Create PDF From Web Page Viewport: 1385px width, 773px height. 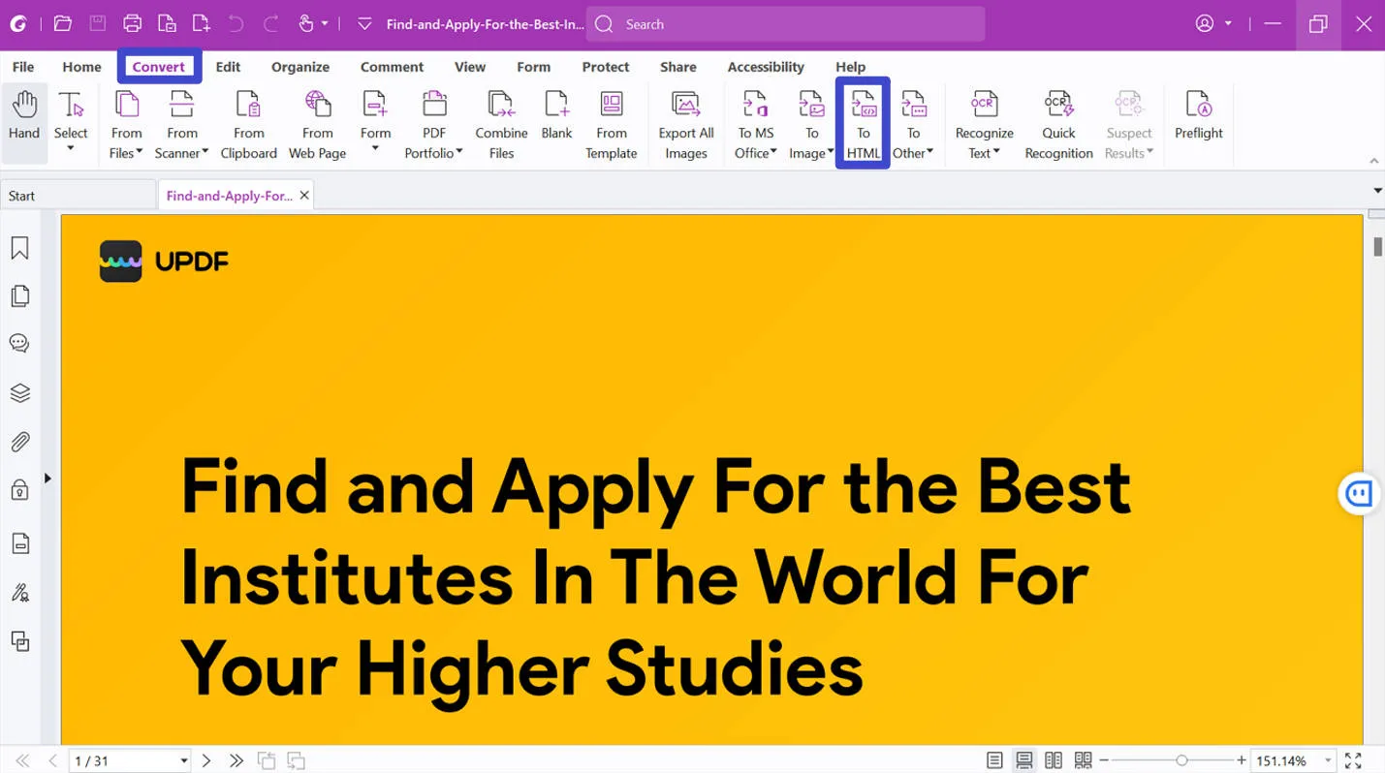coord(318,123)
